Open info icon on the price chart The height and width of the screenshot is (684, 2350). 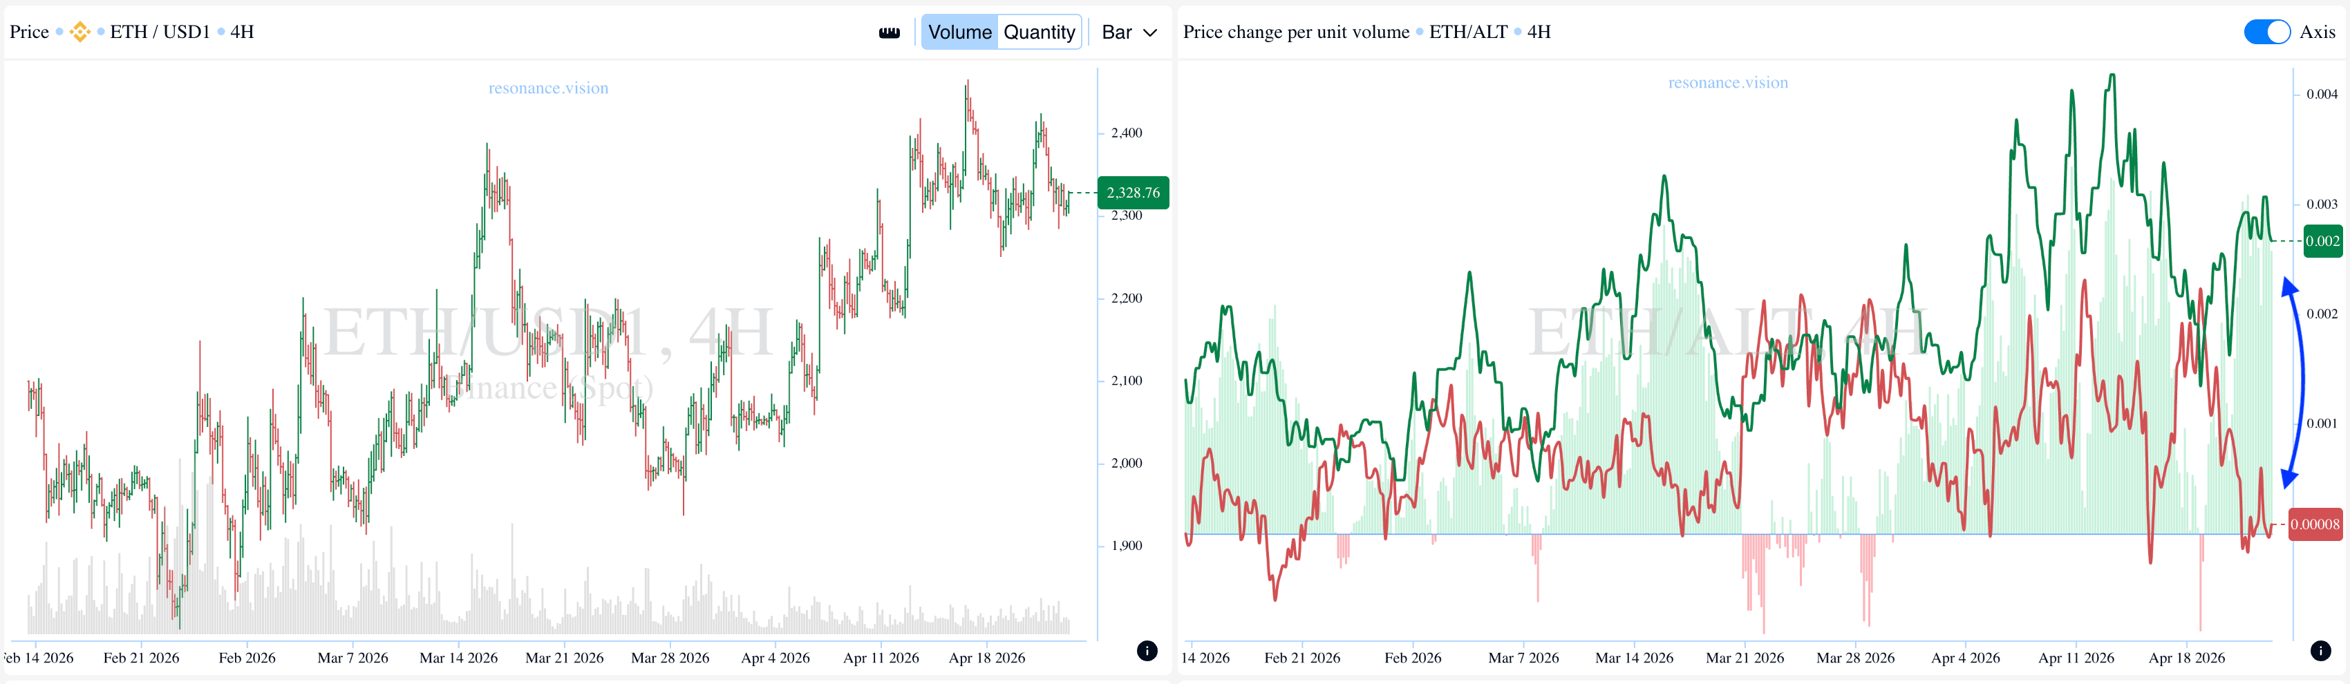[x=1147, y=650]
